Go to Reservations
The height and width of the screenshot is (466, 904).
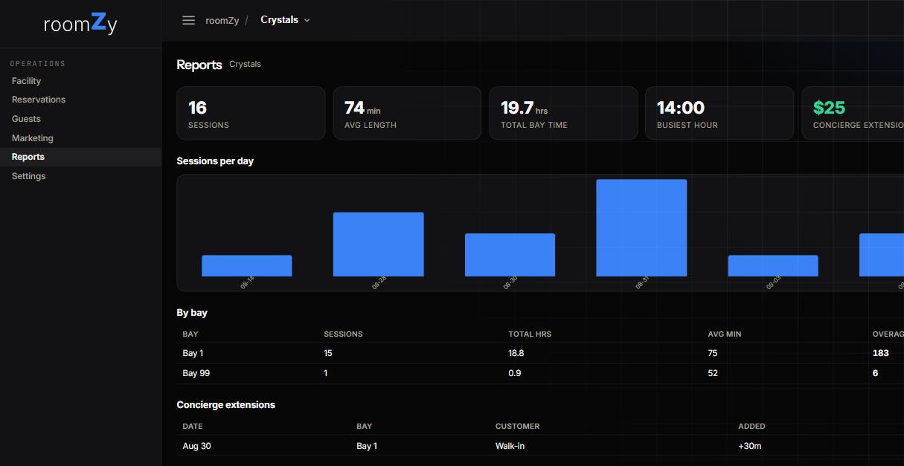tap(80, 100)
